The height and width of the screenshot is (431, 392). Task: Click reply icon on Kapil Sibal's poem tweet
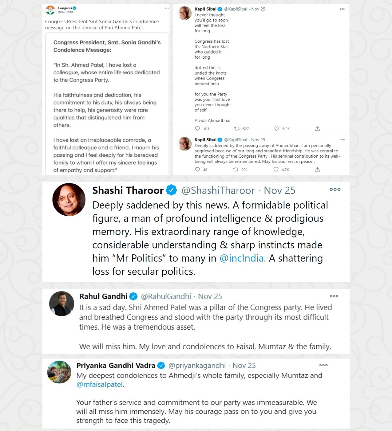point(197,129)
